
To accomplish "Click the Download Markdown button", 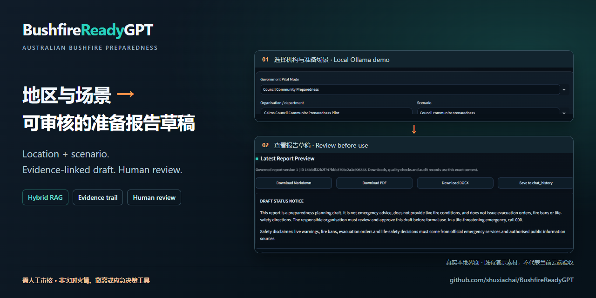I will 294,183.
